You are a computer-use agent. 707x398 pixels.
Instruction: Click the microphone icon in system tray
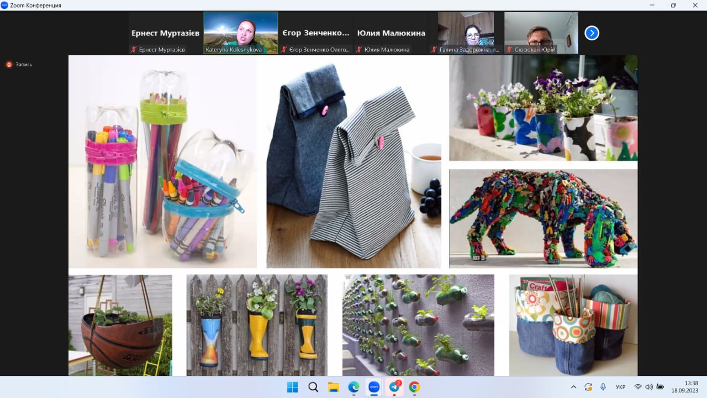click(x=603, y=387)
